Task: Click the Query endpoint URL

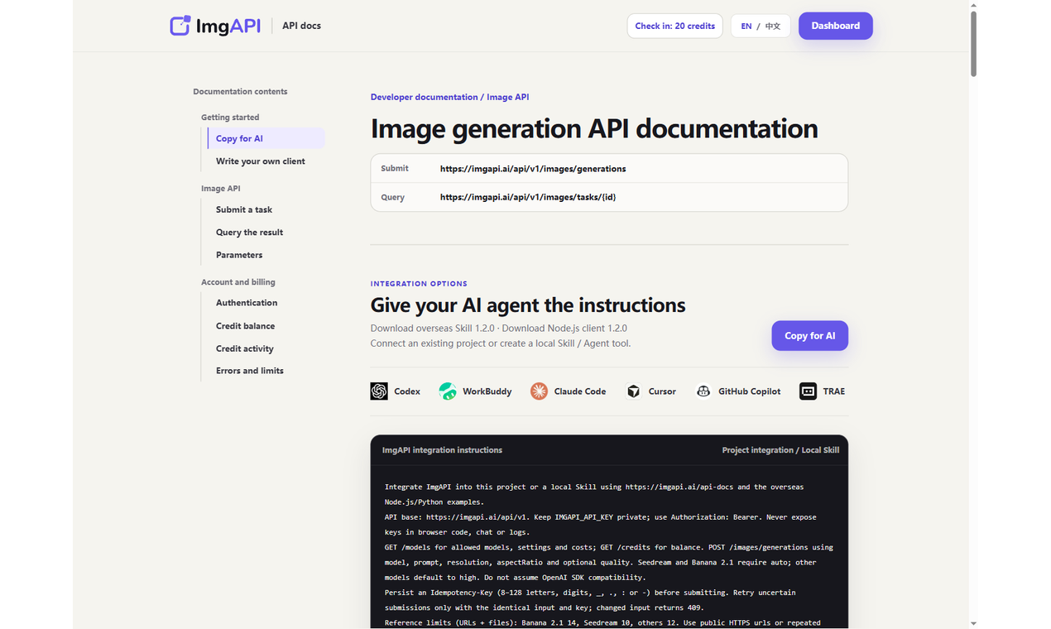Action: [x=528, y=197]
